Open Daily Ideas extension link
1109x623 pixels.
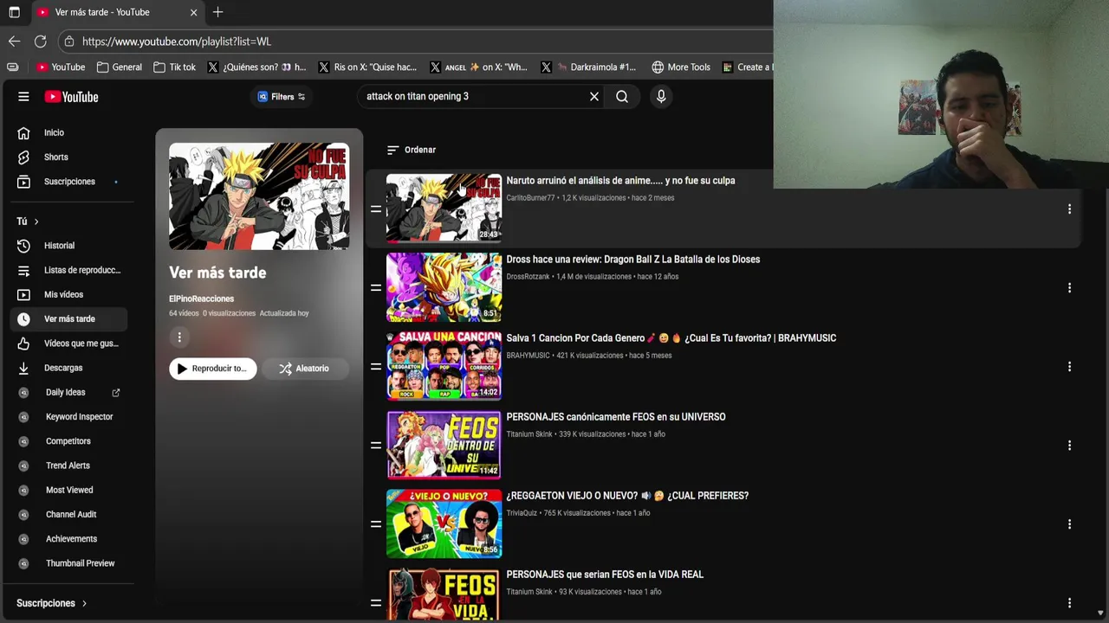[69, 392]
